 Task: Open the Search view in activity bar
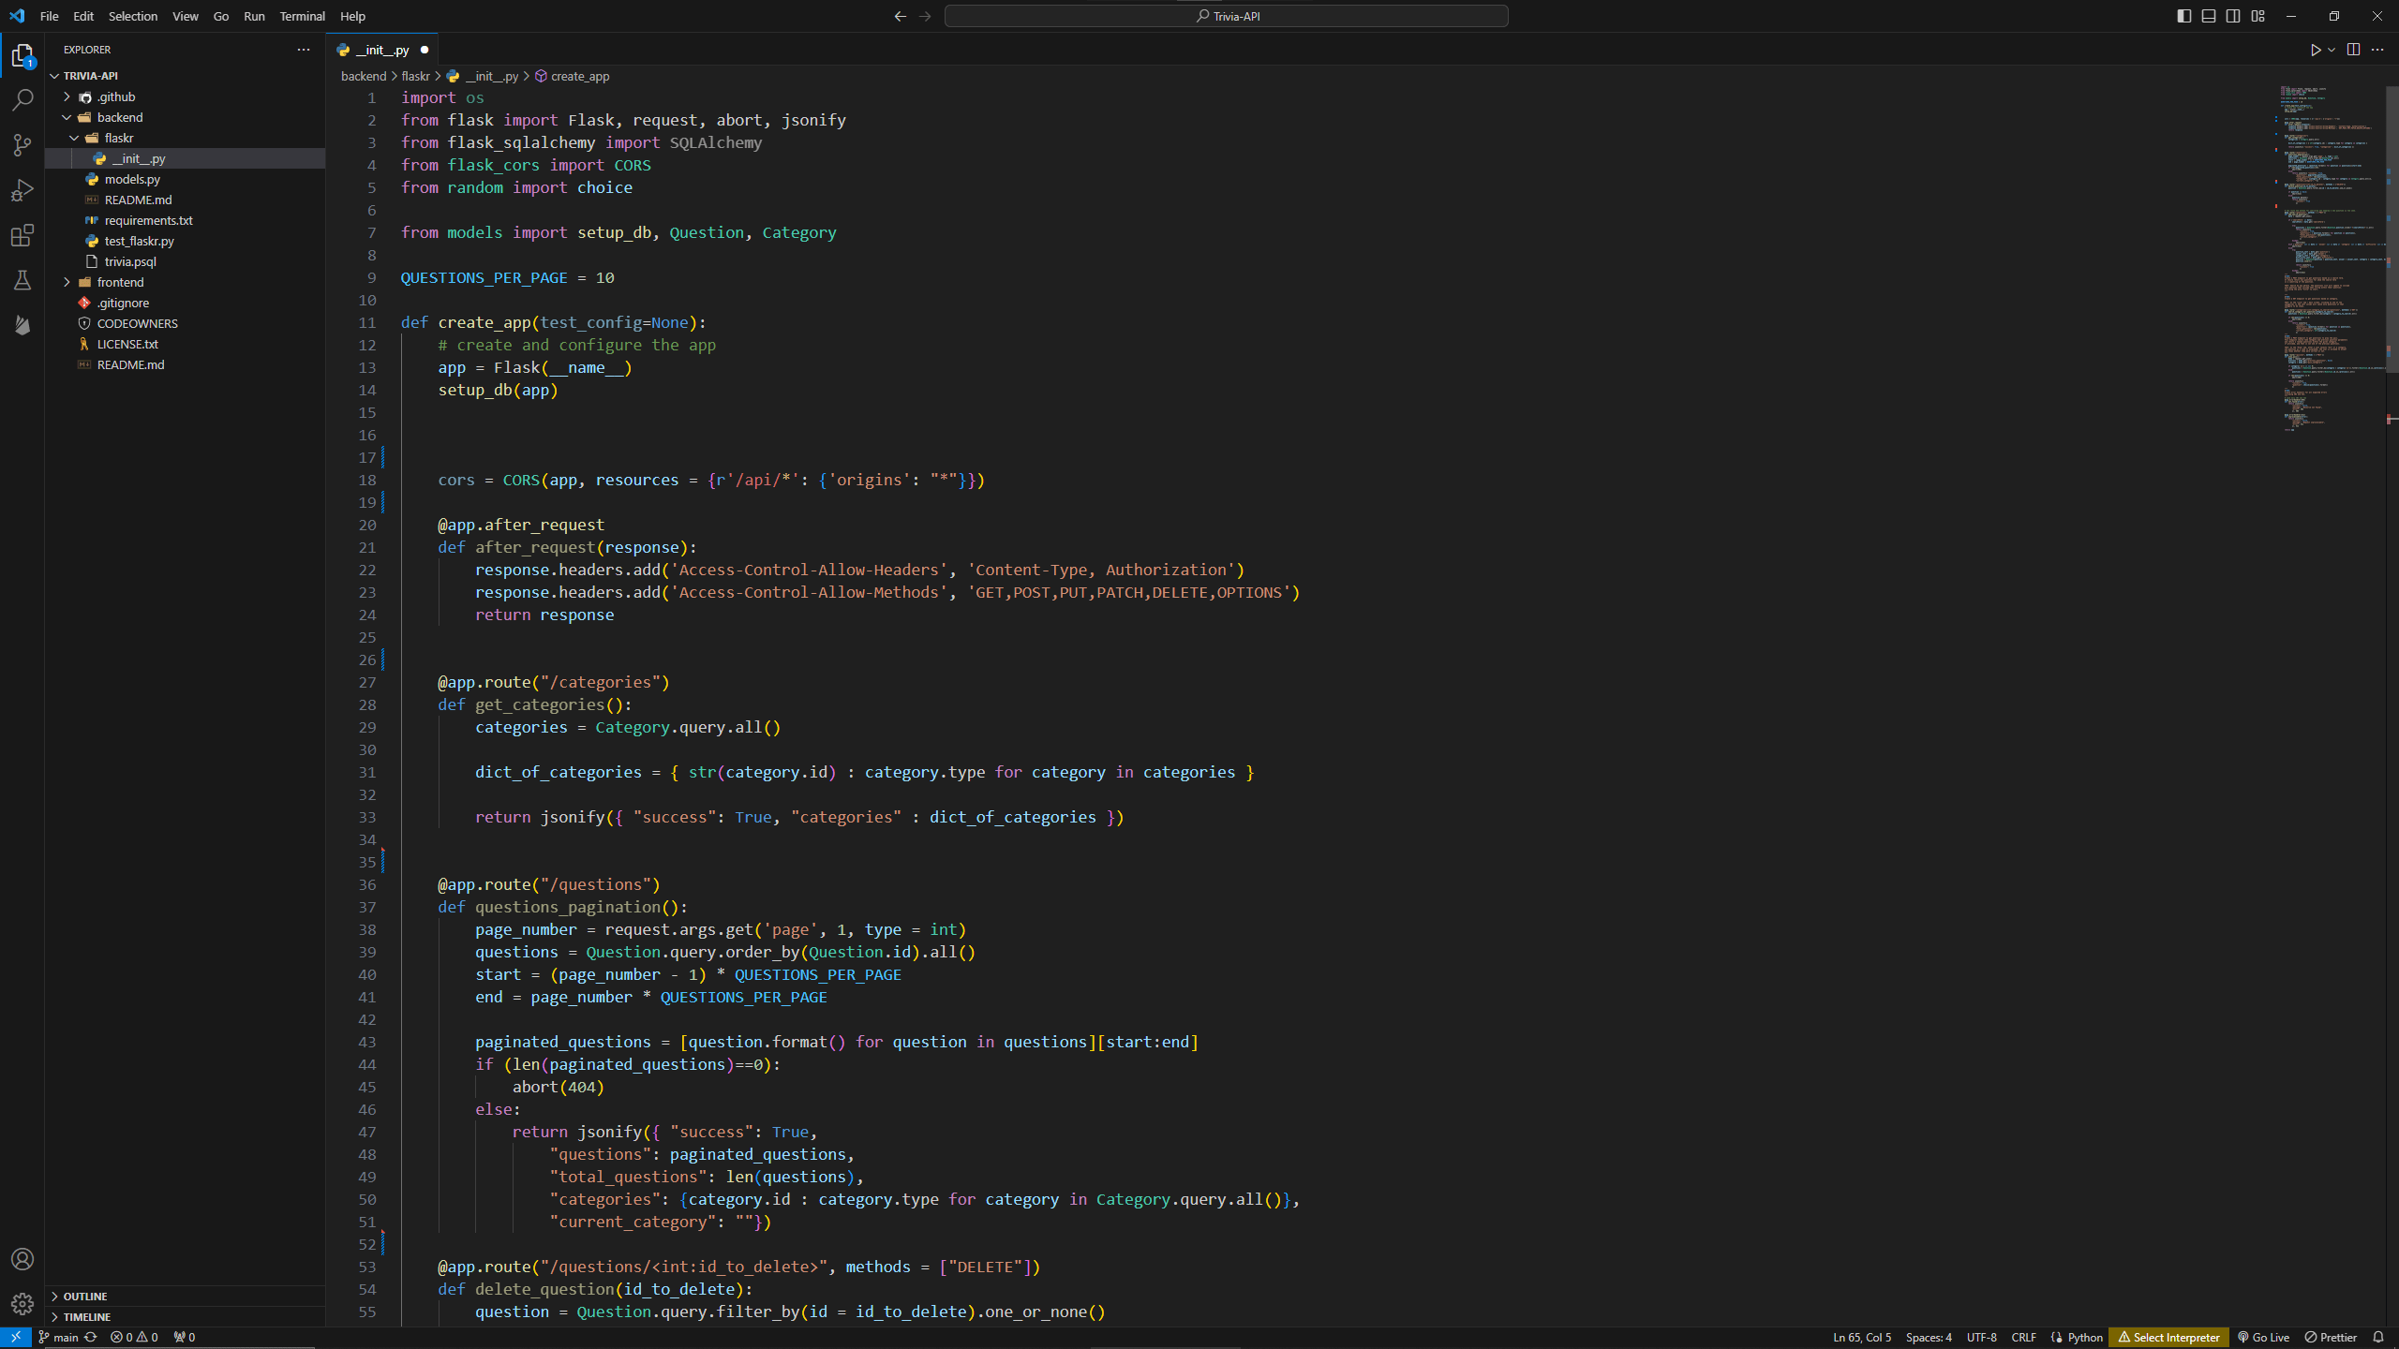[x=22, y=100]
